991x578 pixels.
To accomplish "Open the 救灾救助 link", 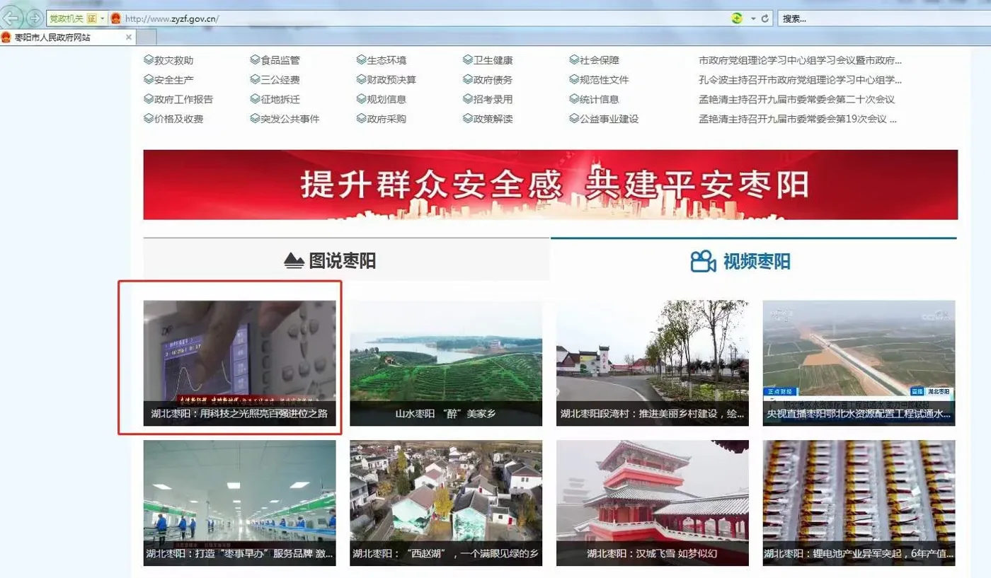I will click(173, 60).
